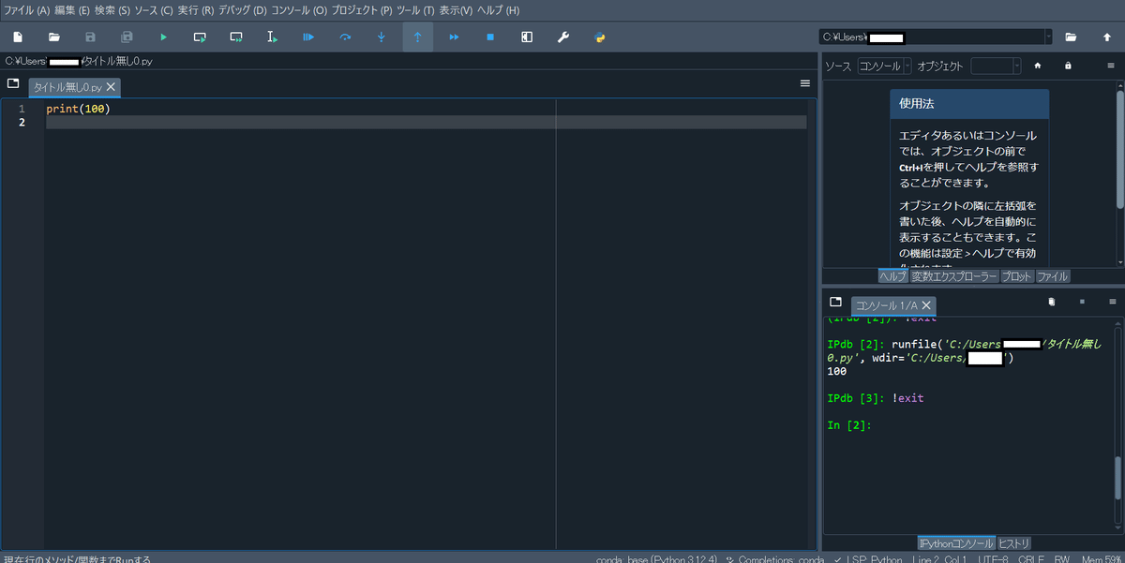Go to parent directory arrow icon
This screenshot has width=1125, height=563.
click(x=1107, y=37)
